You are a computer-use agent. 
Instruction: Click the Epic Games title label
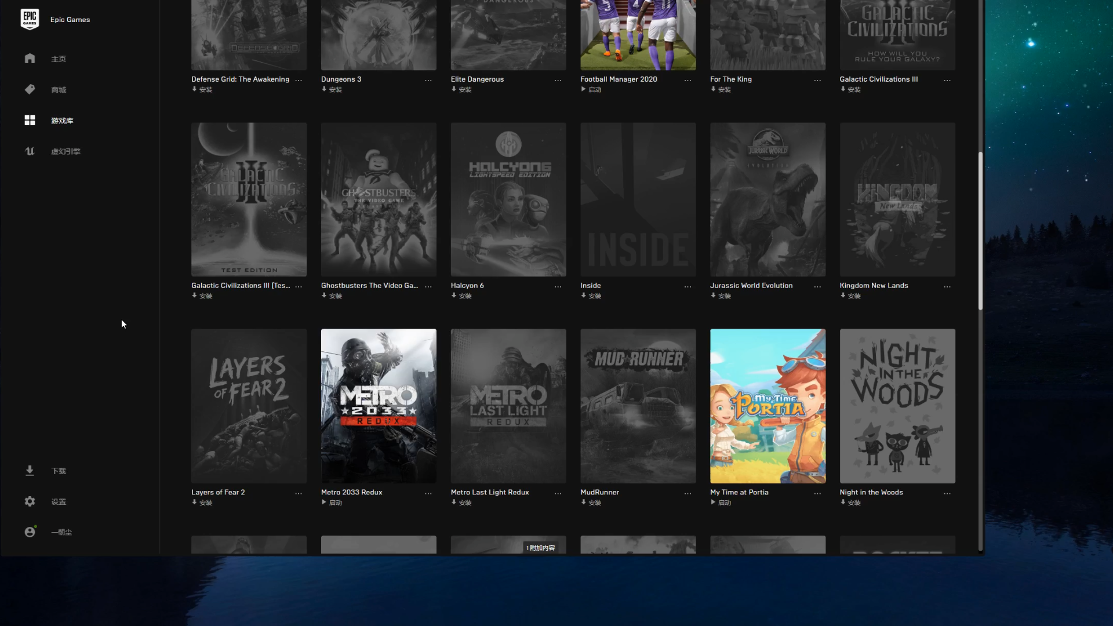70,20
